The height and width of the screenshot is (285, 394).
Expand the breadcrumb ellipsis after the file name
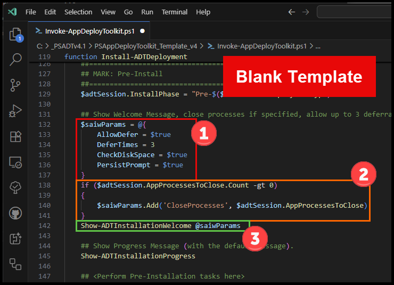(318, 46)
